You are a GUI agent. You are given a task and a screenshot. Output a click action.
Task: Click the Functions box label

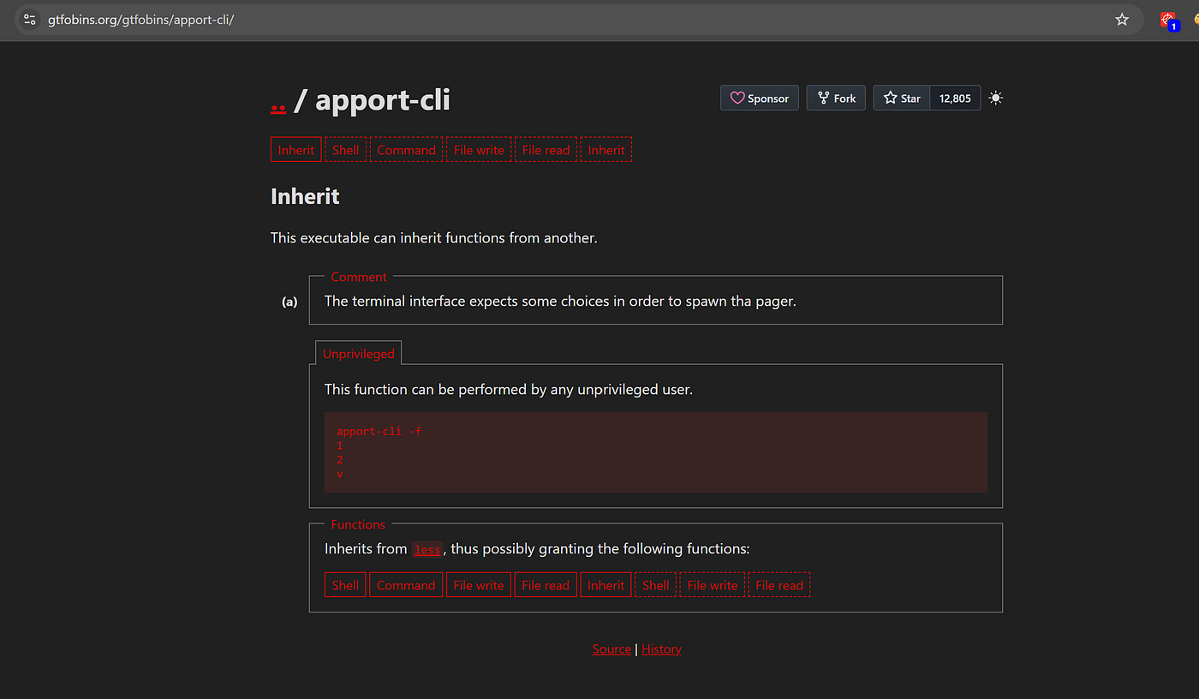[358, 524]
